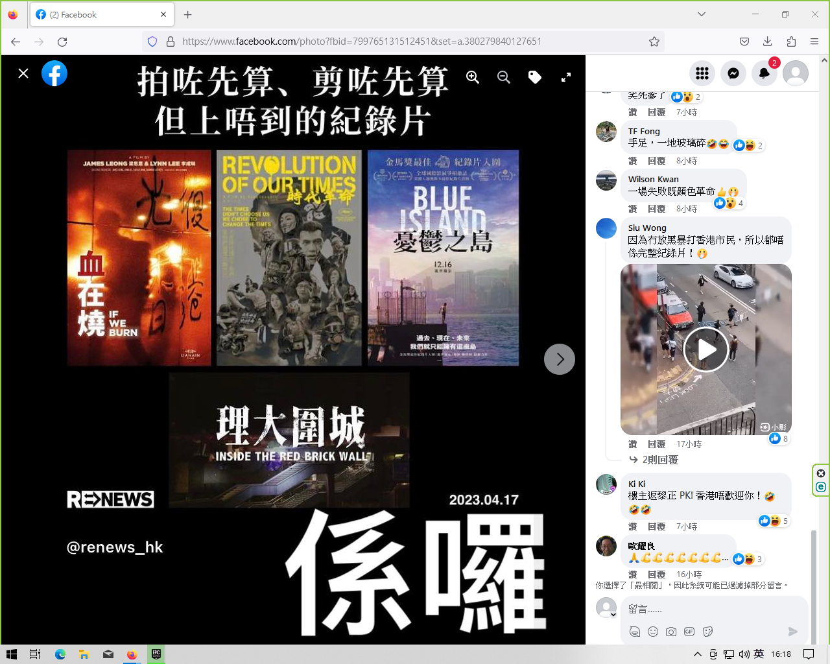This screenshot has height=664, width=830.
Task: Send the comment with arrow icon
Action: click(793, 632)
